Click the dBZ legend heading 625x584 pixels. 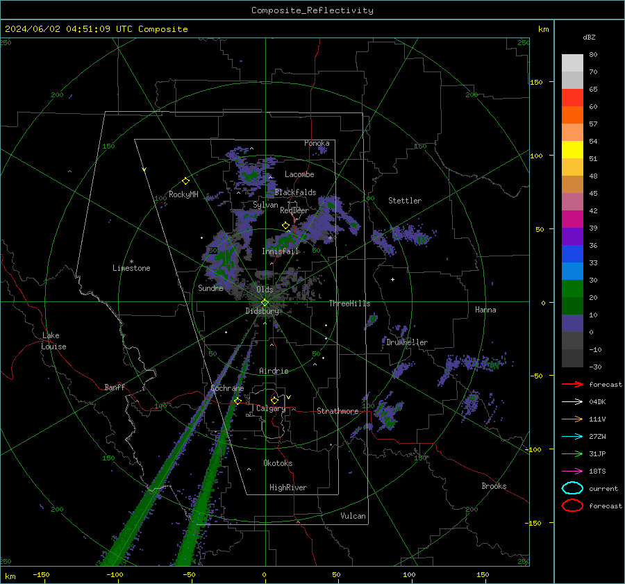[x=589, y=37]
